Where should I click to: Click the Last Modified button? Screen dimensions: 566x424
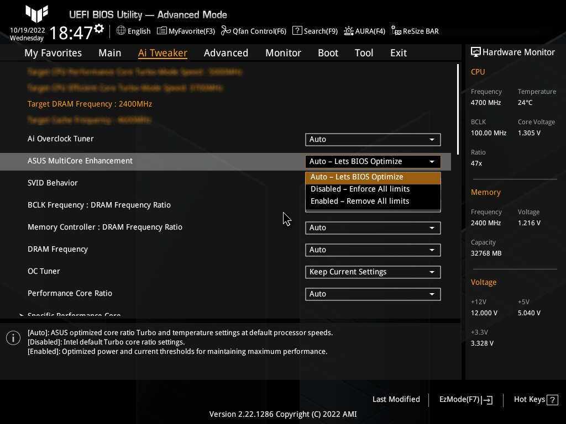click(396, 399)
